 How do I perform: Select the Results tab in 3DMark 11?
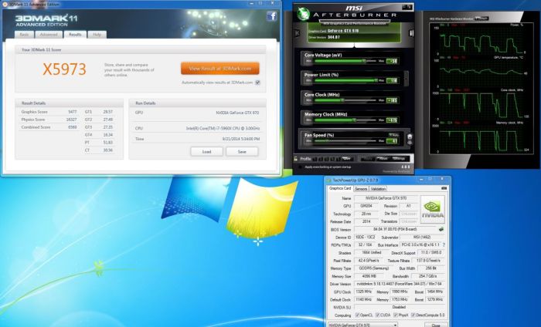(75, 35)
